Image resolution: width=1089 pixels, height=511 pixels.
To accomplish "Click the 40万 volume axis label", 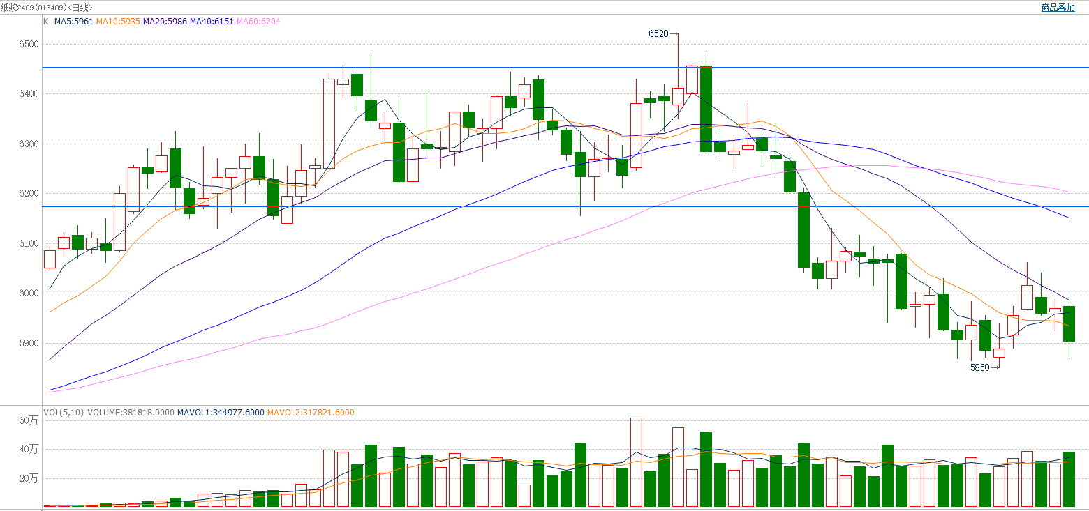I will (x=29, y=450).
